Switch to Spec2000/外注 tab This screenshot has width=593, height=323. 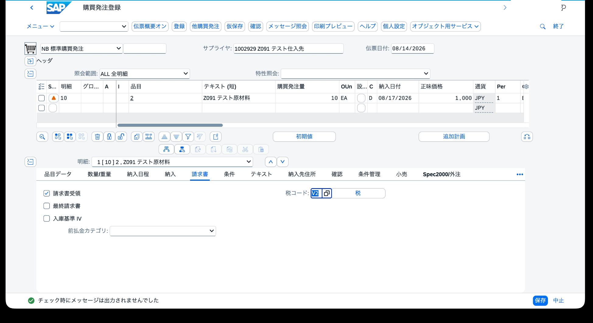[x=442, y=174]
